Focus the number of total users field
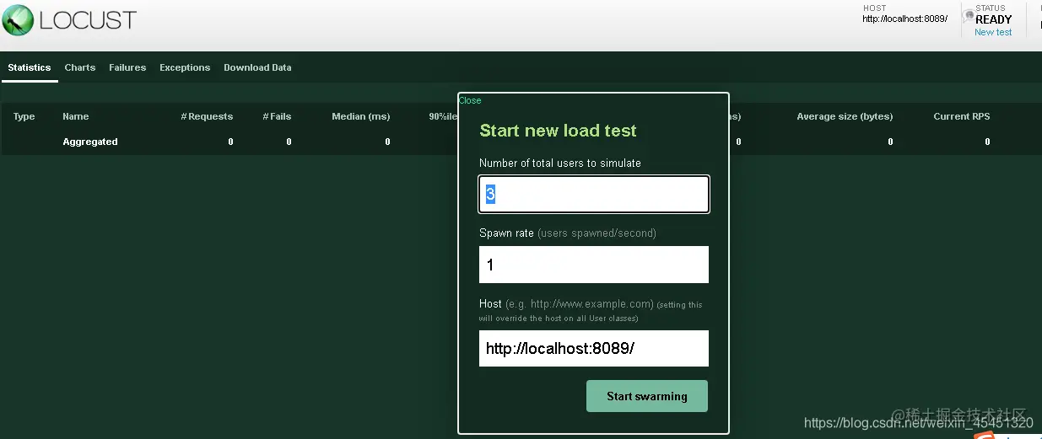The width and height of the screenshot is (1042, 439). [594, 195]
